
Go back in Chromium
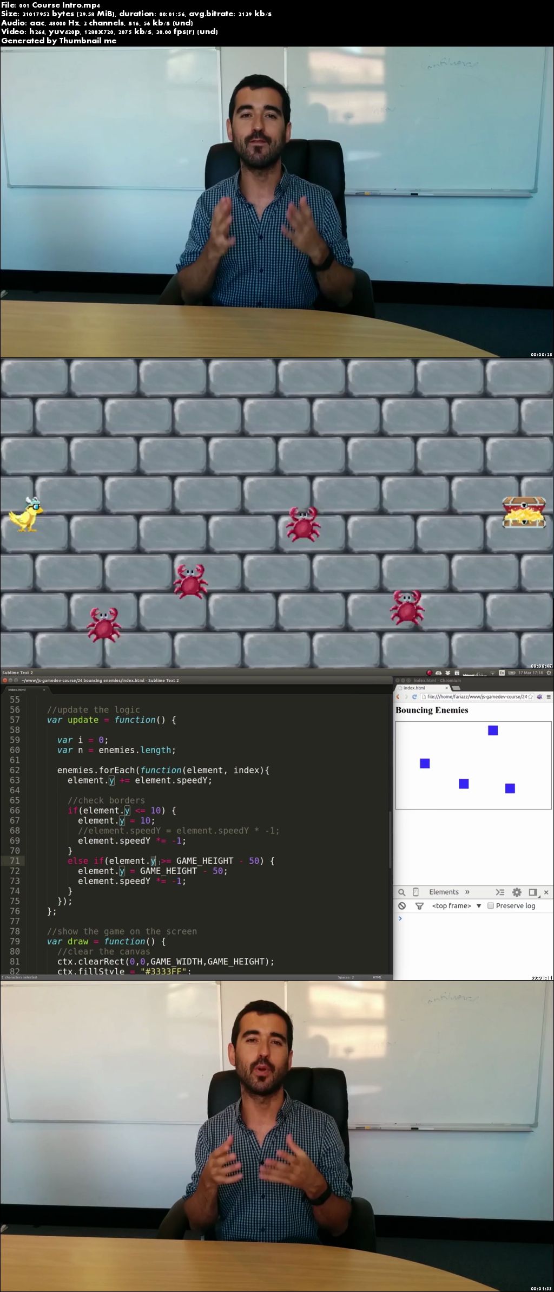point(398,697)
